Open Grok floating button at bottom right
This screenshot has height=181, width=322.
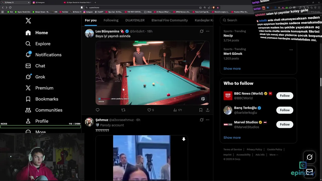309,157
